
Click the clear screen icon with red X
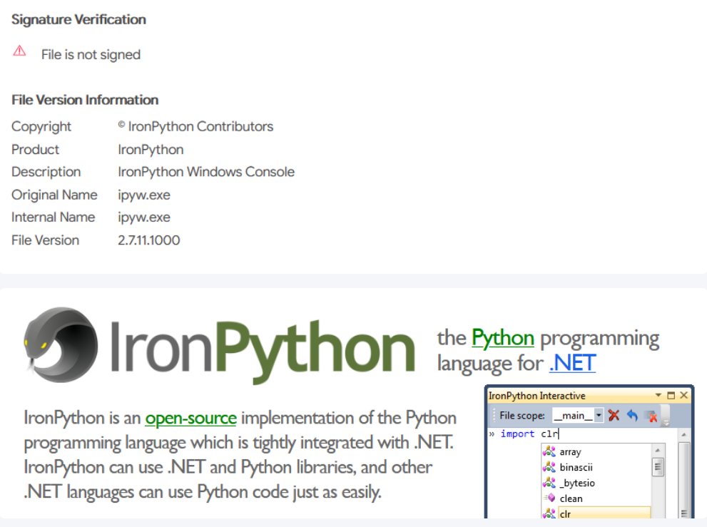(651, 416)
